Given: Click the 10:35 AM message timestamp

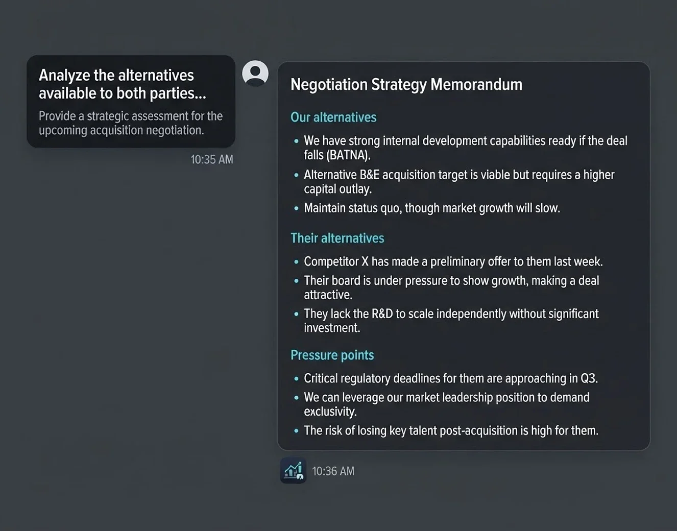Looking at the screenshot, I should 212,159.
